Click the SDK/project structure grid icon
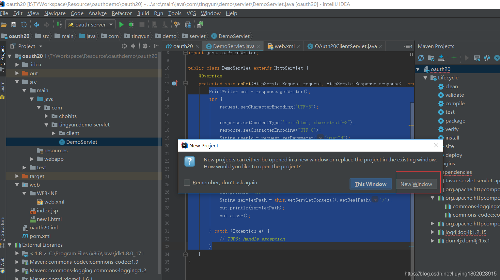 188,25
